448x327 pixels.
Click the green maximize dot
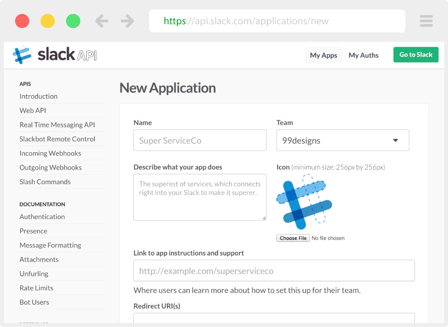(x=73, y=21)
